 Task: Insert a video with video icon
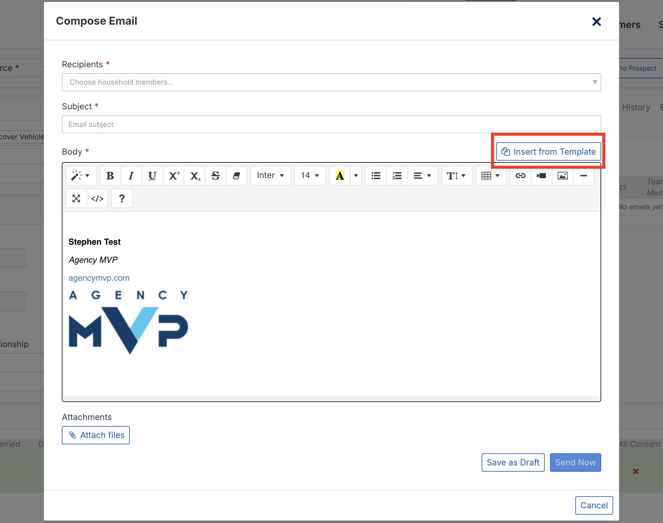click(x=541, y=175)
